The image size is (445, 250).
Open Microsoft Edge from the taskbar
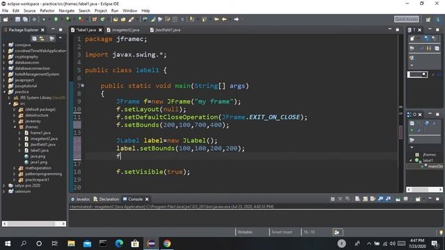119,244
